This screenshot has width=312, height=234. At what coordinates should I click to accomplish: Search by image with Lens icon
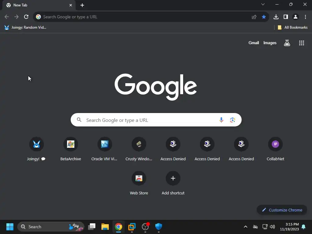point(232,120)
